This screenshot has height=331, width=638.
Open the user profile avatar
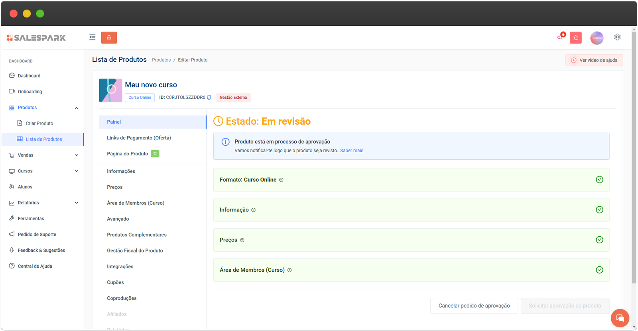tap(597, 38)
